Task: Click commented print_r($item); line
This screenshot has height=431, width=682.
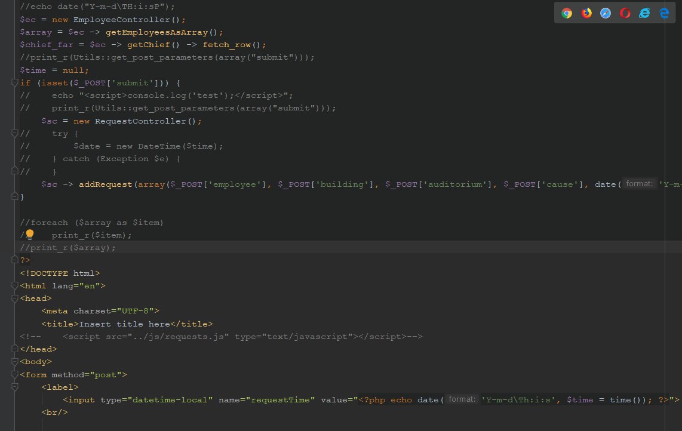Action: pos(92,235)
